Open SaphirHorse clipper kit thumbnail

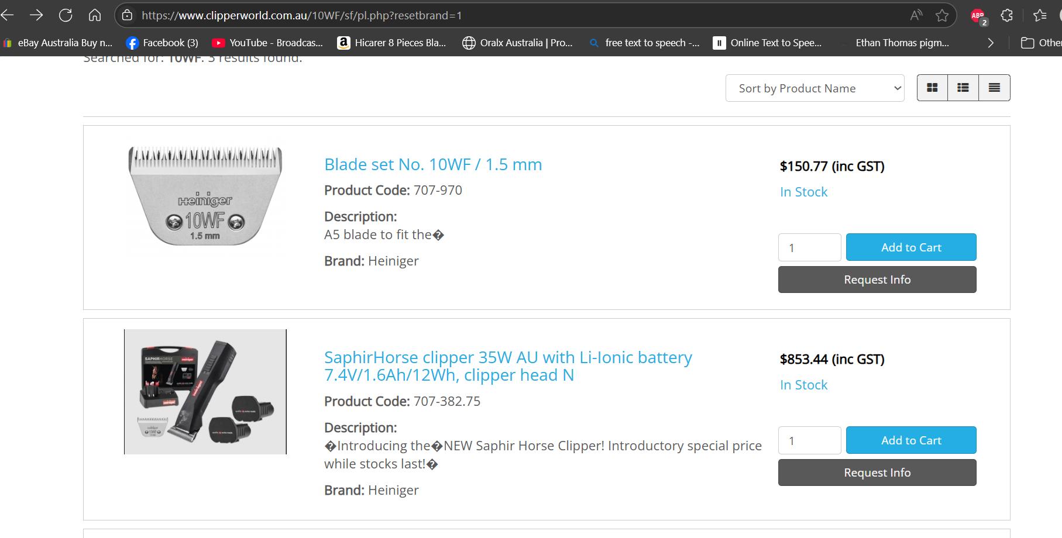205,392
